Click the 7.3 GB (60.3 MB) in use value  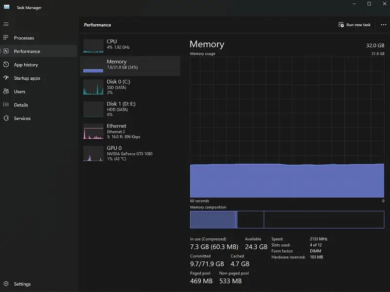214,247
